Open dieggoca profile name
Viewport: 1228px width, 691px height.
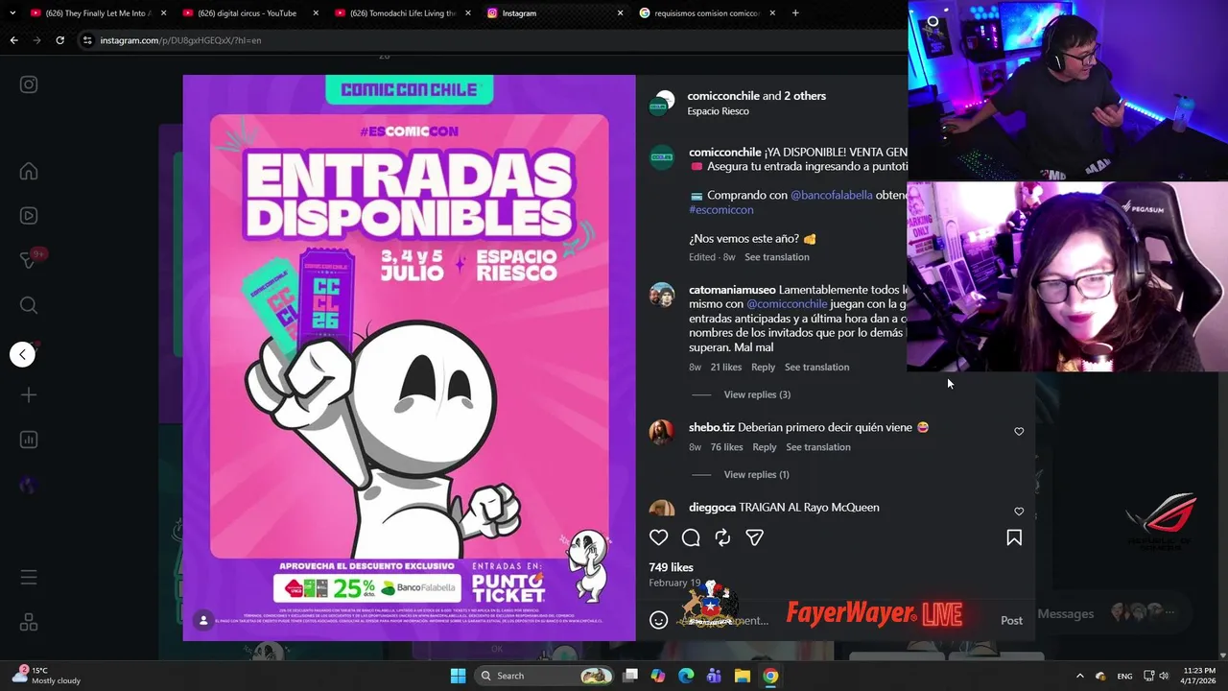712,507
